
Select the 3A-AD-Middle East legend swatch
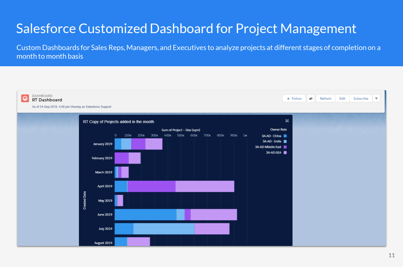285,147
